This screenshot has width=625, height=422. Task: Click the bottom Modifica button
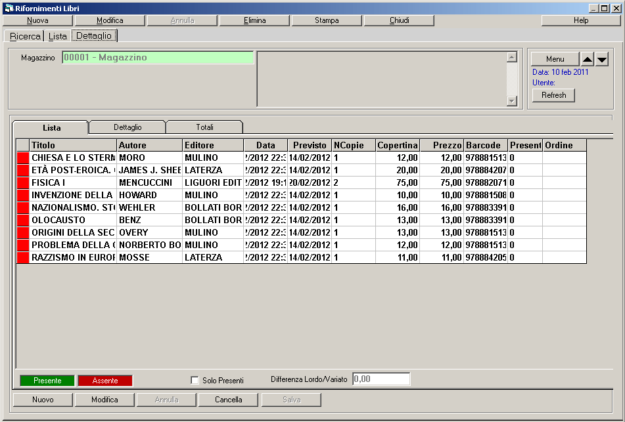click(104, 400)
